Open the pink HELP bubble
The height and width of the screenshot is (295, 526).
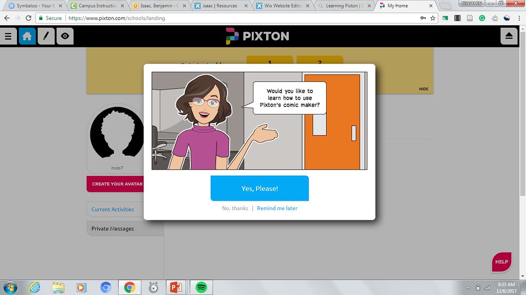click(x=501, y=262)
